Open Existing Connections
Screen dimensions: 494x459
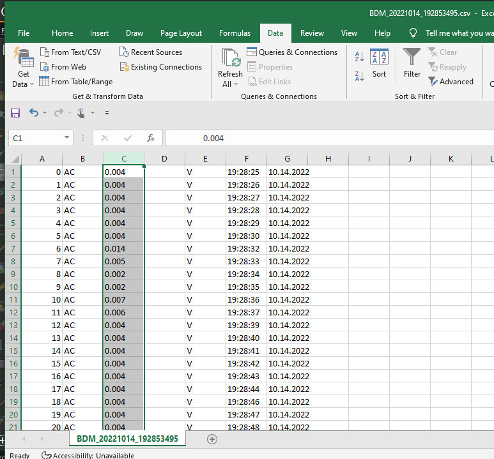[x=160, y=67]
